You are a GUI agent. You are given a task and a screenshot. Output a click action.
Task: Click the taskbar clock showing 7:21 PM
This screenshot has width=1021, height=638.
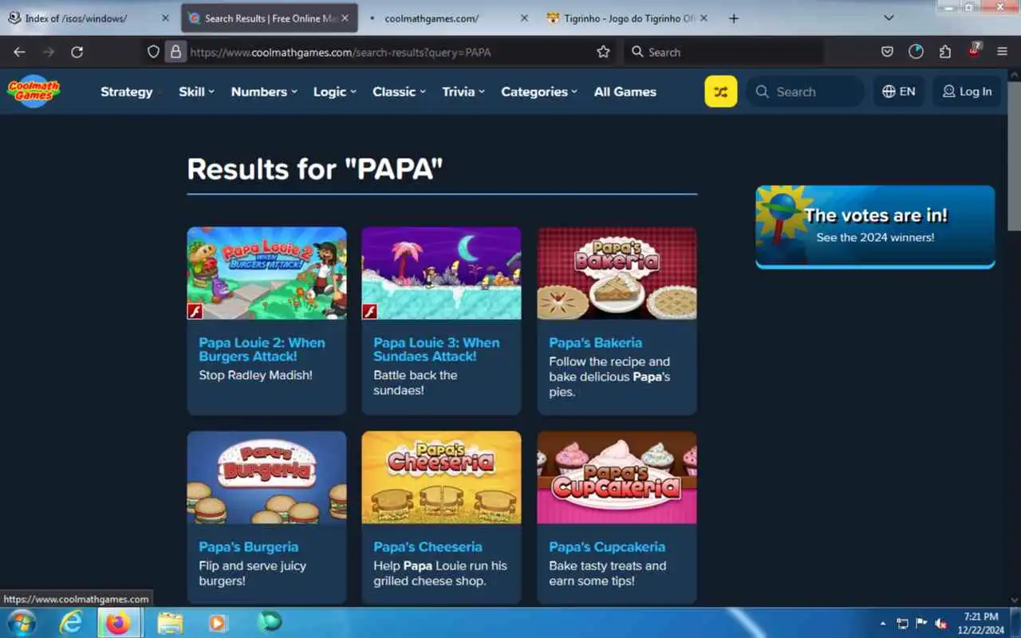(981, 623)
